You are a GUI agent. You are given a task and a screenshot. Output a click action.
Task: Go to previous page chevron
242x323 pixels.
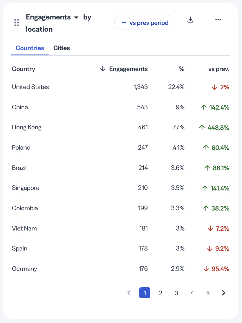coord(129,293)
